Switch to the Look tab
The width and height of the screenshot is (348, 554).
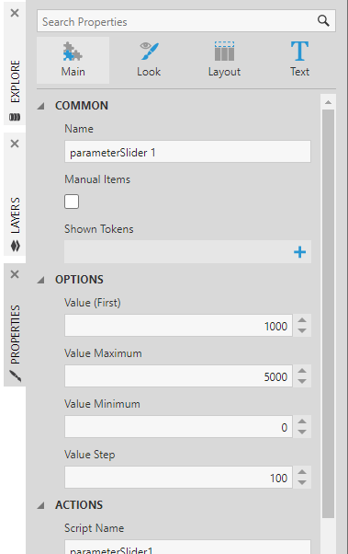[149, 60]
